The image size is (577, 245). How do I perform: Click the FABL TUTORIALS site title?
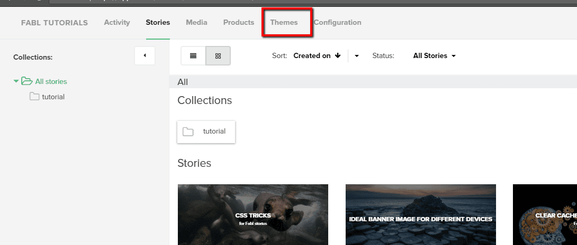(55, 23)
